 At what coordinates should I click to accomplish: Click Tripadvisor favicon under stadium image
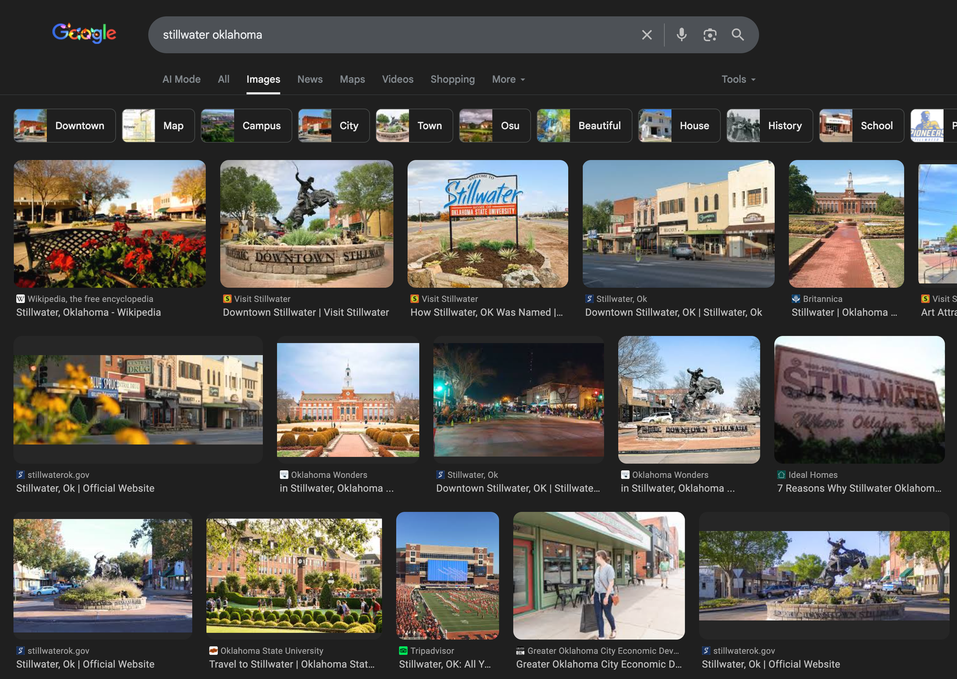click(403, 651)
